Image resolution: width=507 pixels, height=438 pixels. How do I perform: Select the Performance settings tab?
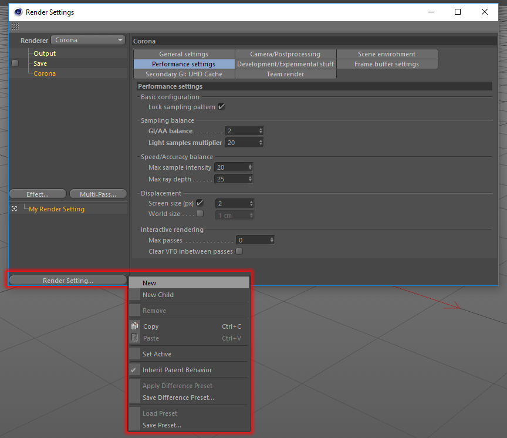pyautogui.click(x=184, y=64)
